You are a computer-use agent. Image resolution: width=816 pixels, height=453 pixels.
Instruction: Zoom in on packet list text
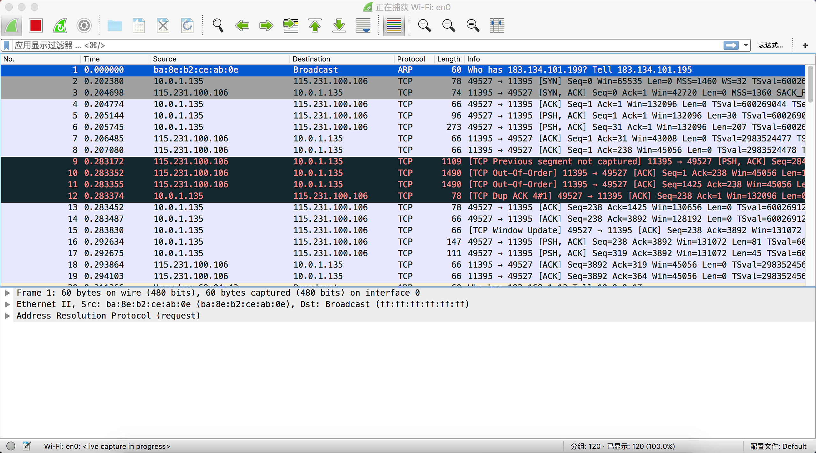424,25
